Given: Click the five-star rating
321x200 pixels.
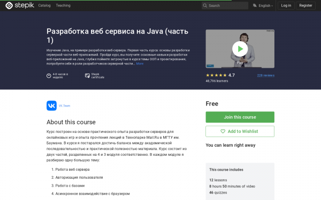Looking at the screenshot, I should (x=216, y=75).
